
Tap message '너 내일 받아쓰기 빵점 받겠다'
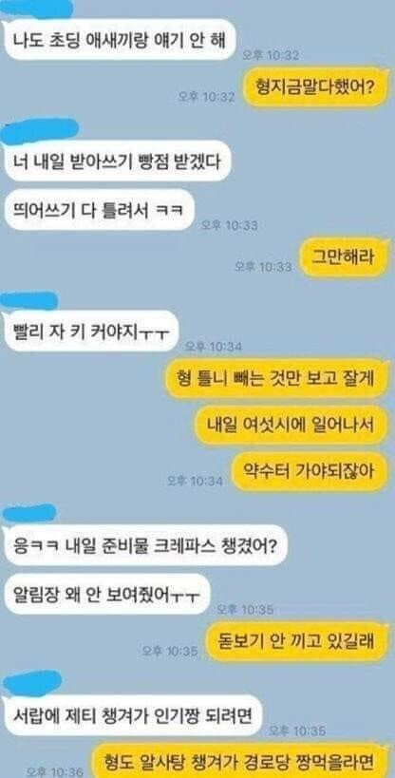tap(117, 161)
